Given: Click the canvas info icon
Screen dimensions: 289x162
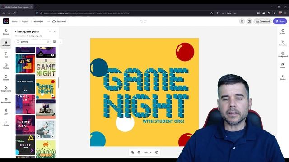Looking at the screenshot, I should tap(157, 153).
